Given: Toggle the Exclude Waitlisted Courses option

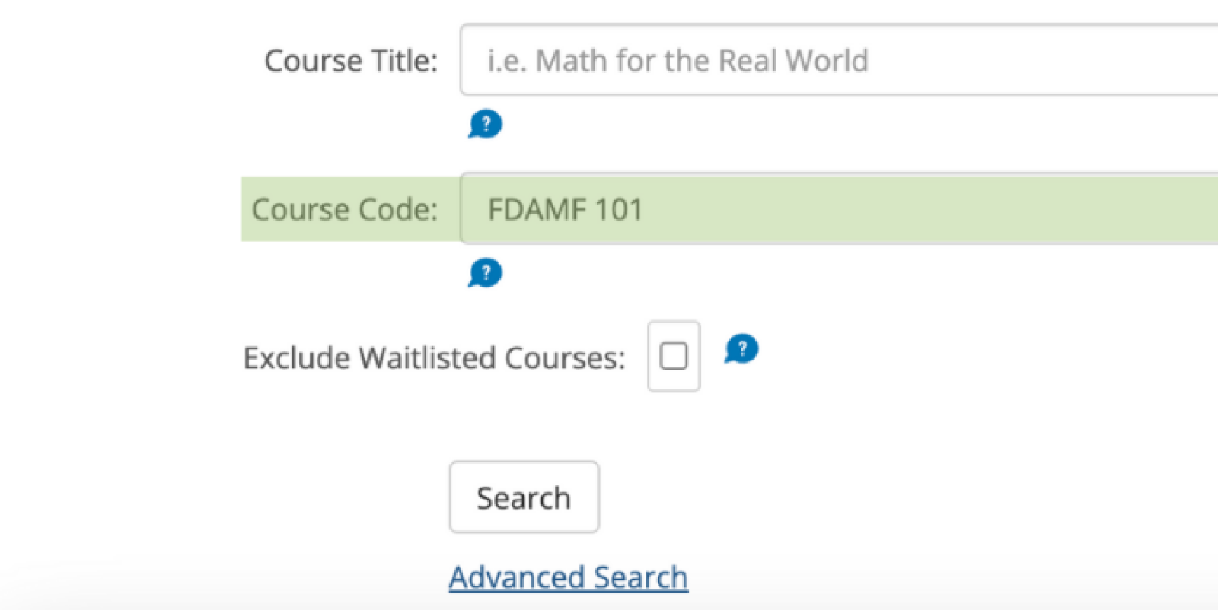Looking at the screenshot, I should coord(673,356).
